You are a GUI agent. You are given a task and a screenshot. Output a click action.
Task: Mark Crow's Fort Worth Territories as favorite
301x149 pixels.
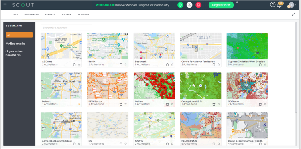218,64
